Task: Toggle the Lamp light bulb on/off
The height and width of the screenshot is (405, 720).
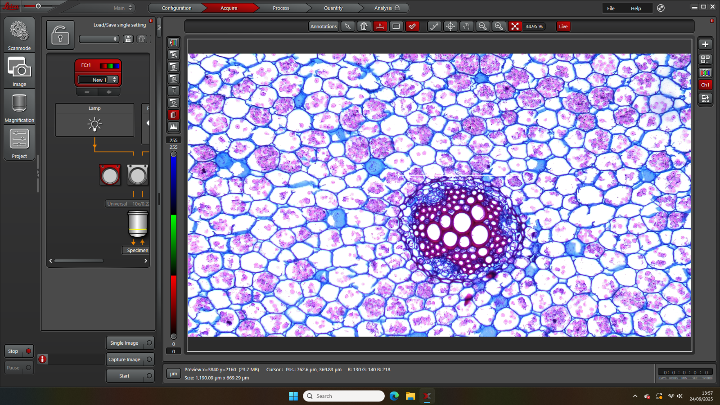Action: point(94,124)
